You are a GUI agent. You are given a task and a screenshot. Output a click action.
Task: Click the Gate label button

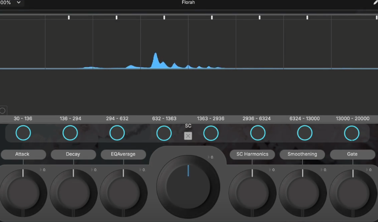tap(352, 155)
